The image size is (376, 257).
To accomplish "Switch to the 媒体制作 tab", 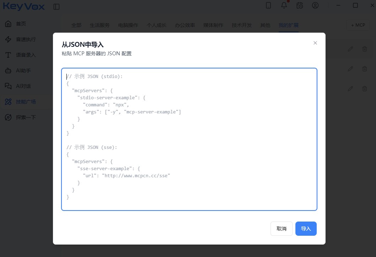I will 213,25.
